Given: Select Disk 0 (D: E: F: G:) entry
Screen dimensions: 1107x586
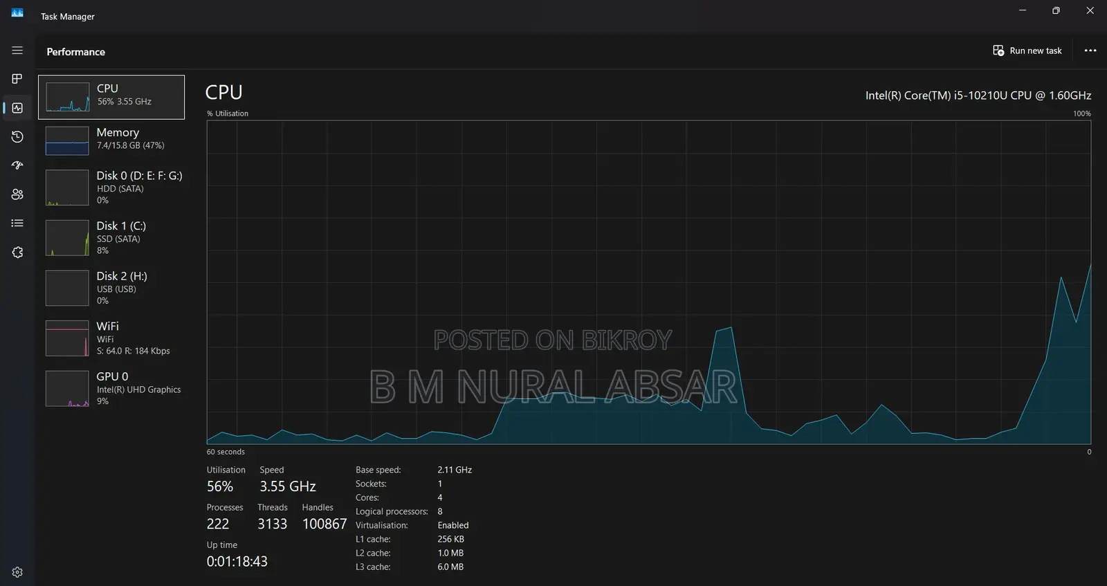Looking at the screenshot, I should pos(111,187).
